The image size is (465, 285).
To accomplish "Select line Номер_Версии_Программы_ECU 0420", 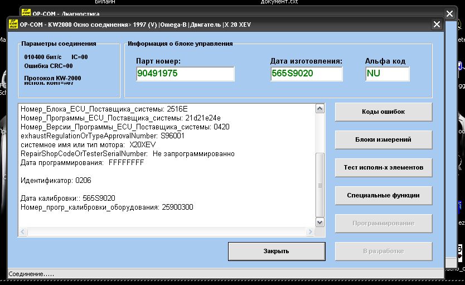I will coord(125,127).
